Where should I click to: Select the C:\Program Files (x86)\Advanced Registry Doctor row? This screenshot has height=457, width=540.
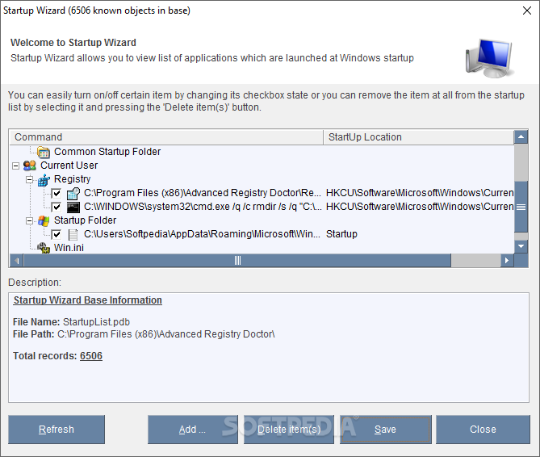203,193
